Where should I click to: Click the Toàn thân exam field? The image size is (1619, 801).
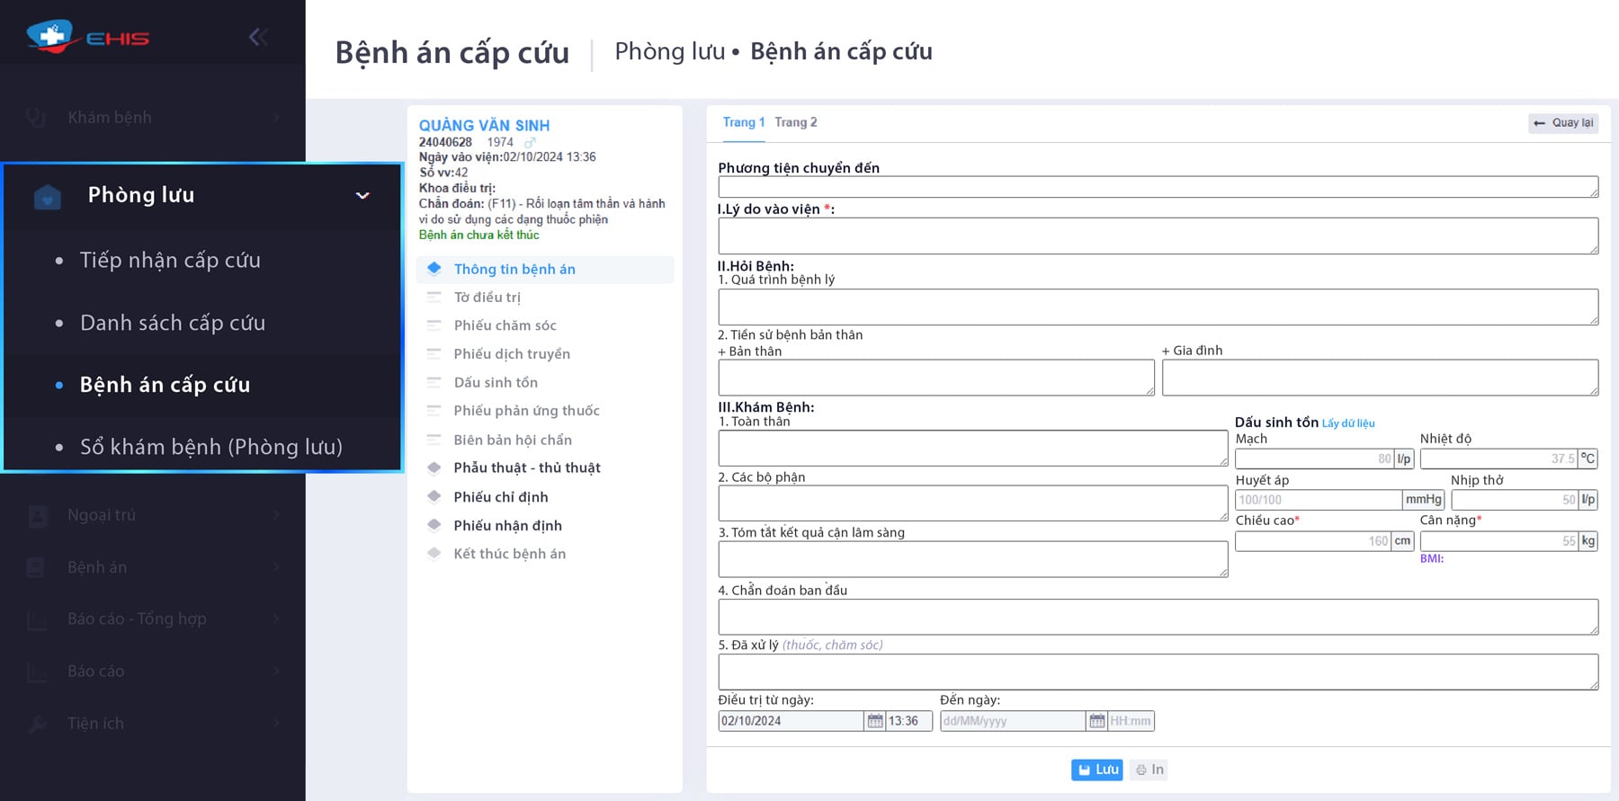973,448
